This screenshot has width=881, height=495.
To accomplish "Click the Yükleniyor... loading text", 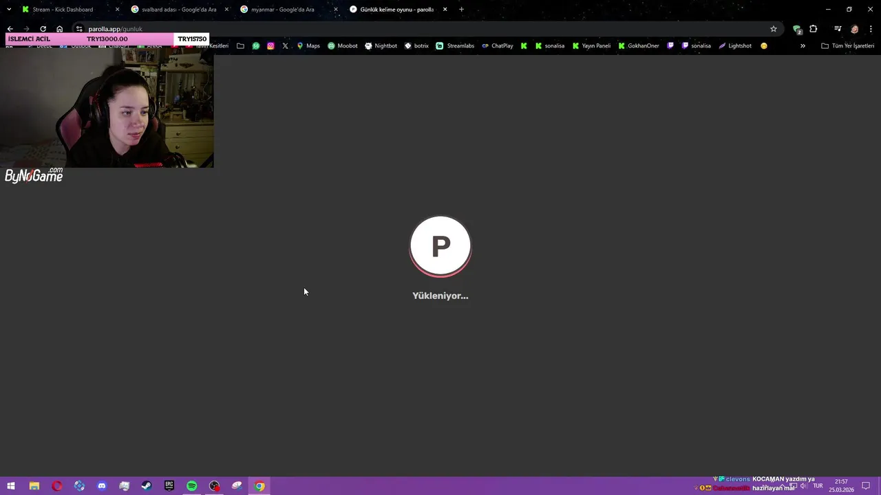I will click(x=440, y=296).
